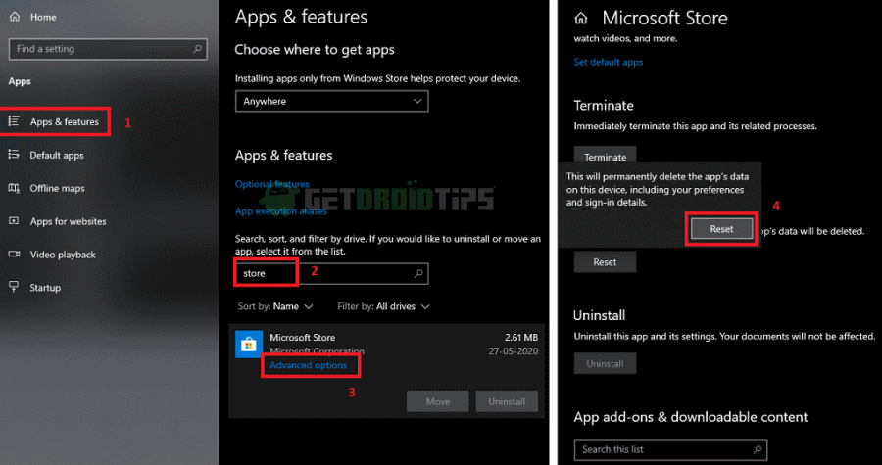Click the Video playback sidebar icon
This screenshot has width=882, height=465.
pyautogui.click(x=15, y=255)
